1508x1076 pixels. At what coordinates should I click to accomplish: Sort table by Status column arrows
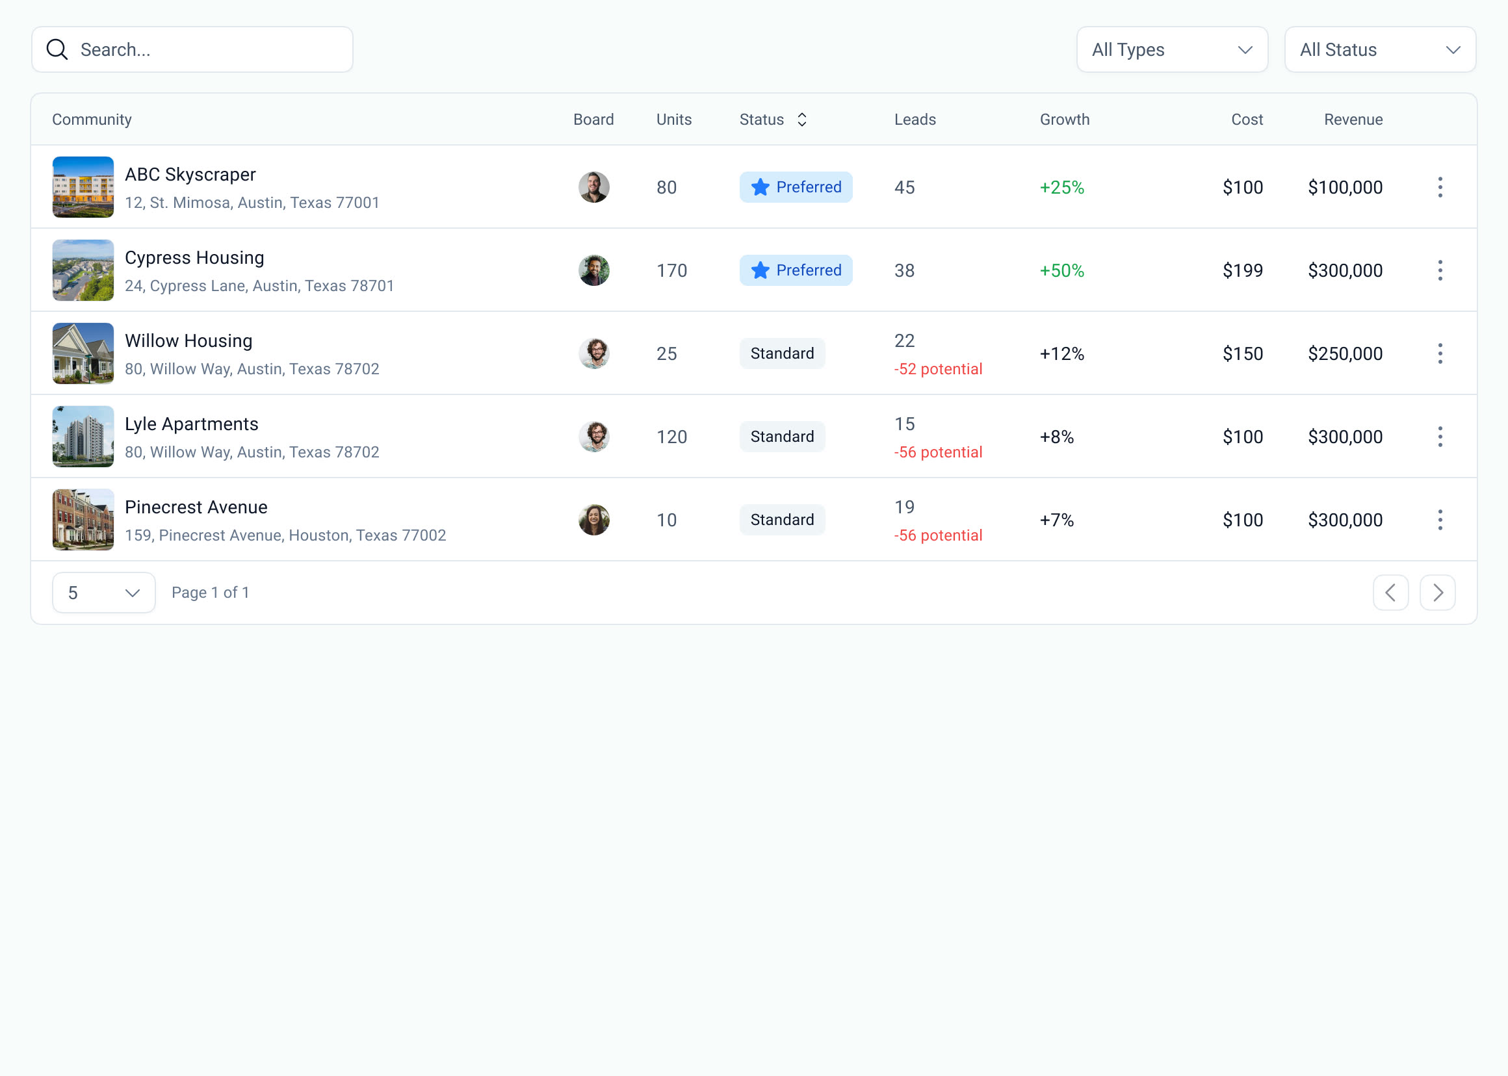802,120
